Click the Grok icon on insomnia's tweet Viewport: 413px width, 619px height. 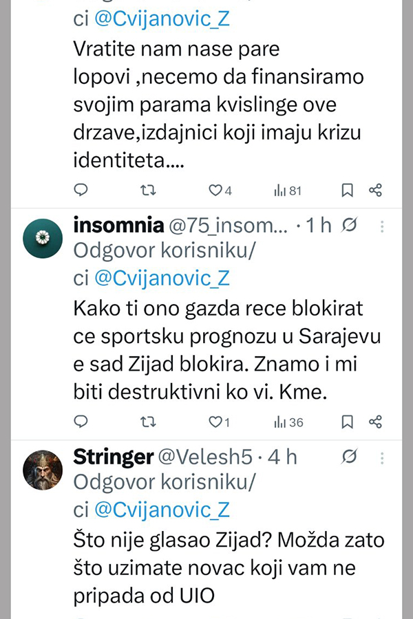click(x=349, y=226)
